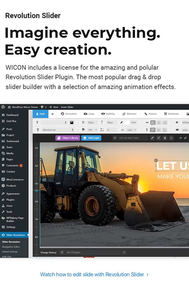This screenshot has width=189, height=291.
Task: Switch to the Attributes tab
Action: tap(171, 114)
